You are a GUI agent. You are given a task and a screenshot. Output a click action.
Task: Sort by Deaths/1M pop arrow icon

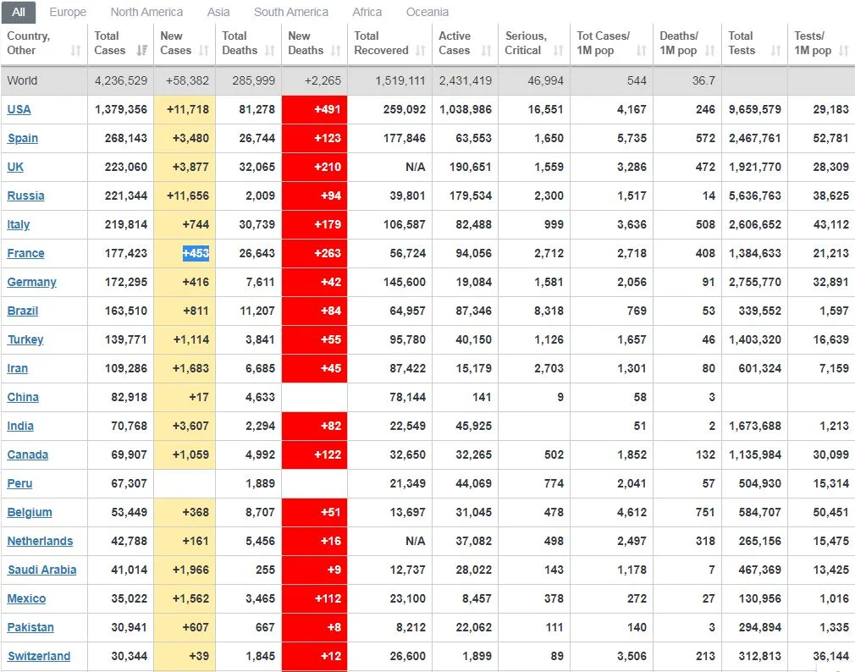click(x=710, y=51)
